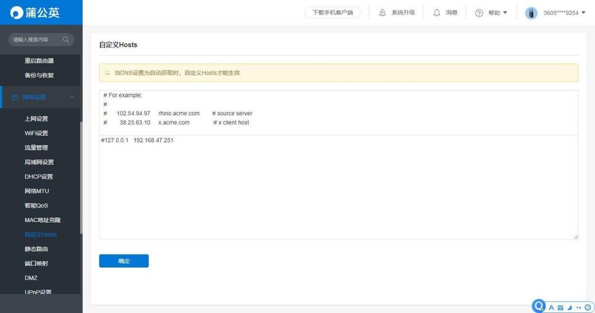Click the help question mark icon

click(479, 13)
